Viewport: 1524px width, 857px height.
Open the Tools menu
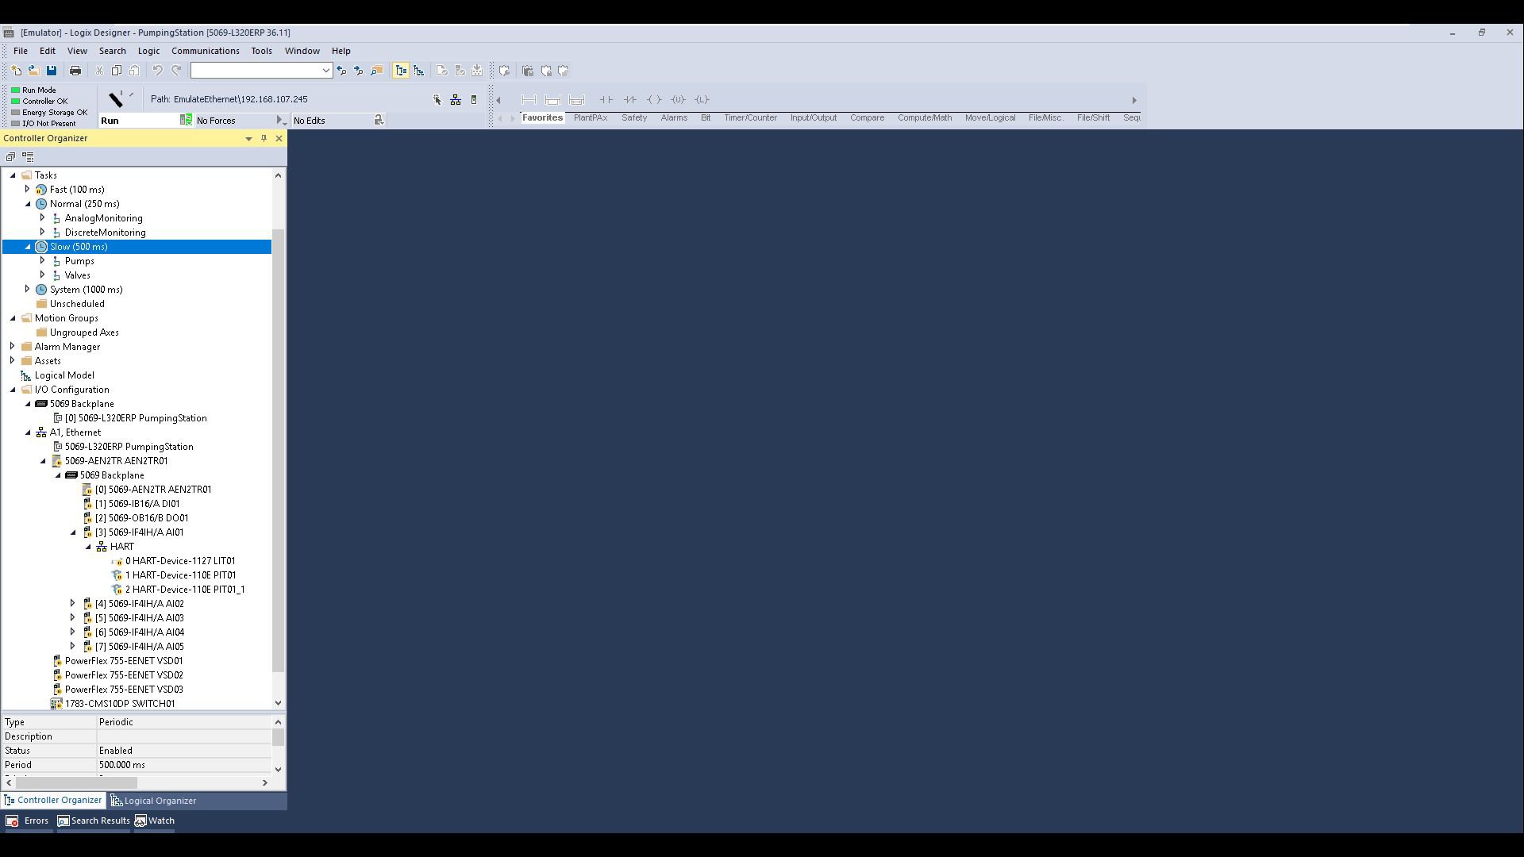coord(261,51)
